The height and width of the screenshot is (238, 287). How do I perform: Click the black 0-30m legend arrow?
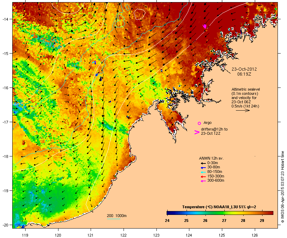203,163
